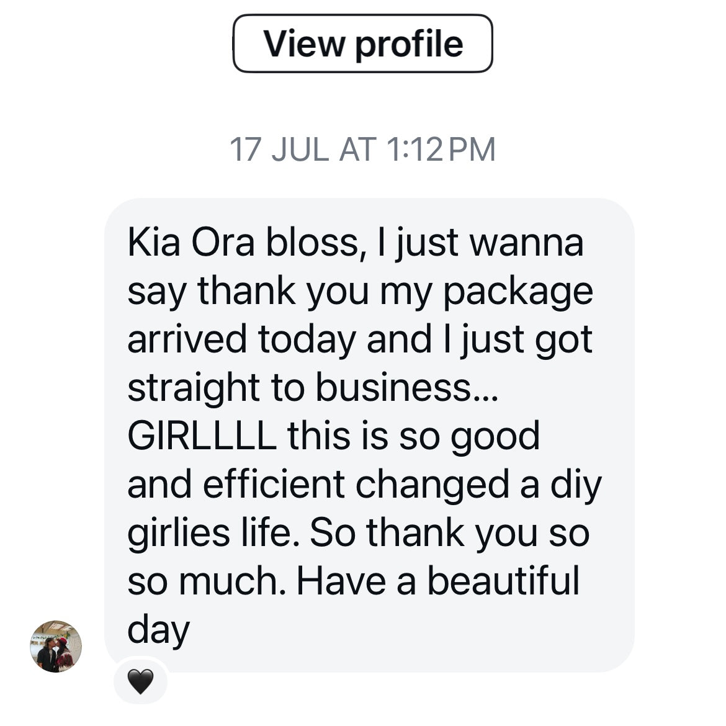Click the word "efficient" in message

point(274,484)
